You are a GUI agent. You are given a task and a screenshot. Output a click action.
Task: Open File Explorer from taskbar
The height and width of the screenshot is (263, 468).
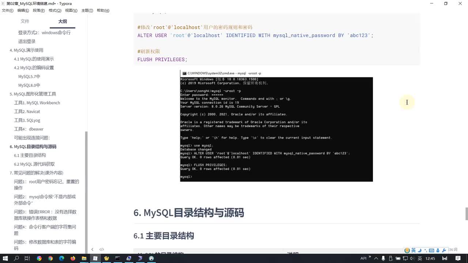pos(84,258)
